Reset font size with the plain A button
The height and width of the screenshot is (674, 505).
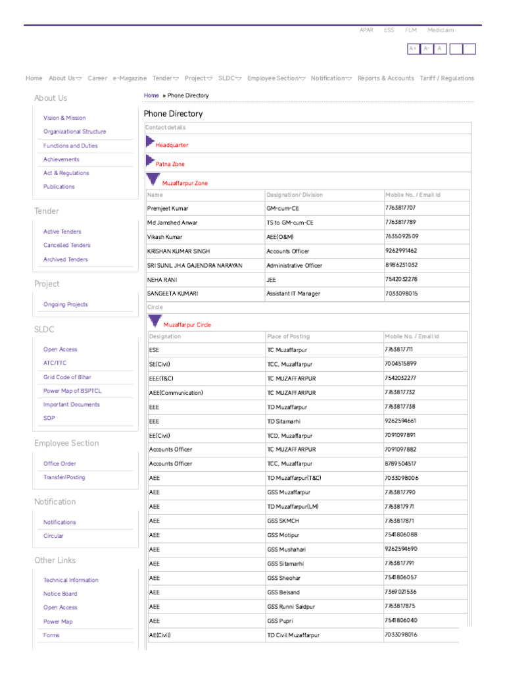tap(441, 49)
